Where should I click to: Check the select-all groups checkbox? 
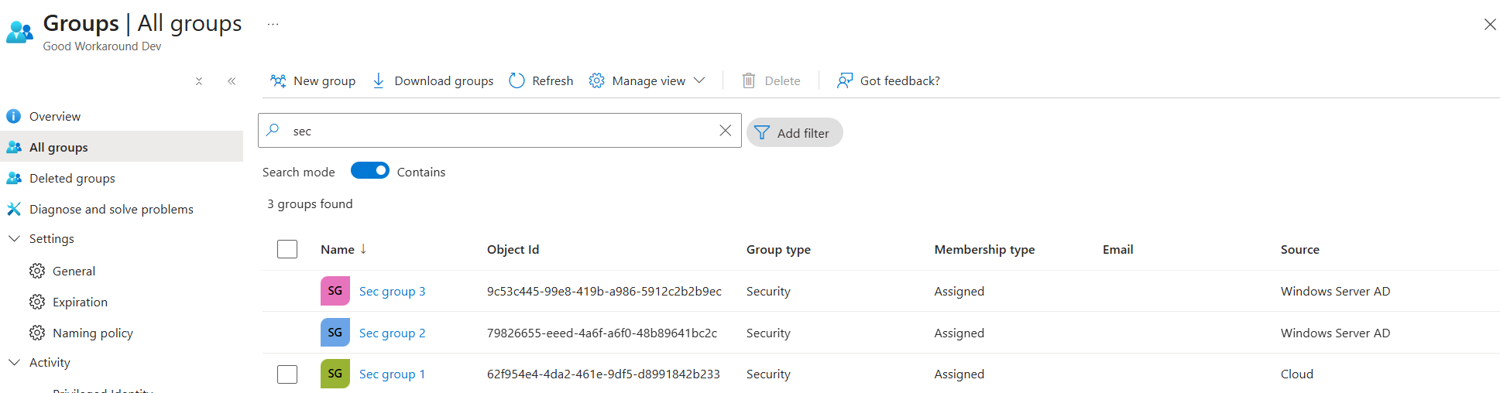[x=287, y=249]
